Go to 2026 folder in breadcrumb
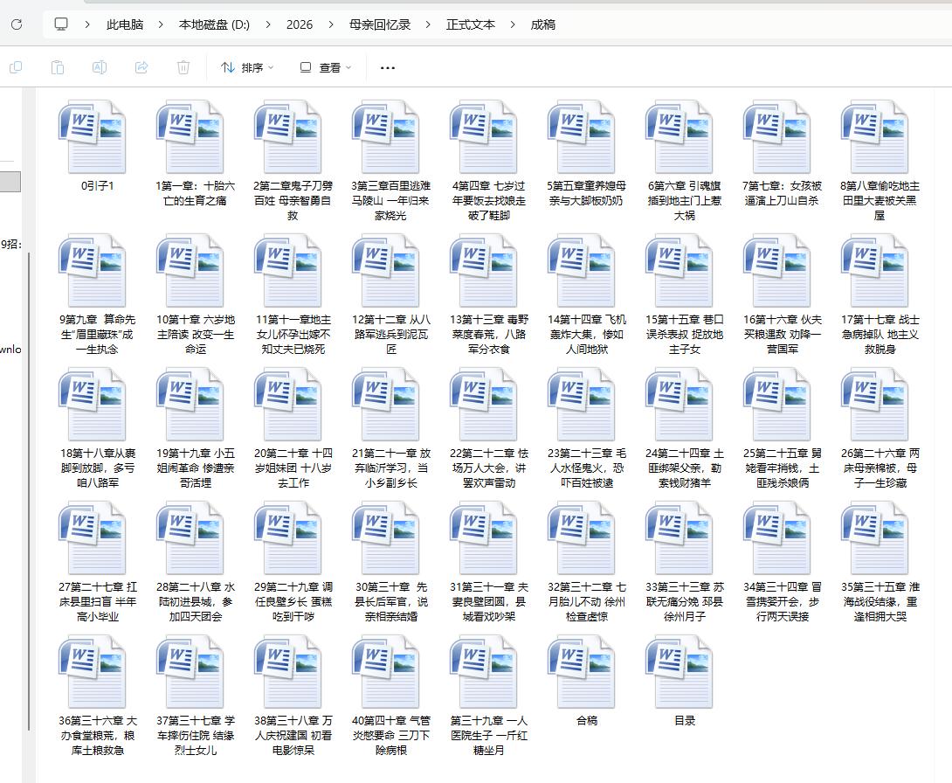Viewport: 952px width, 783px height. [x=300, y=24]
